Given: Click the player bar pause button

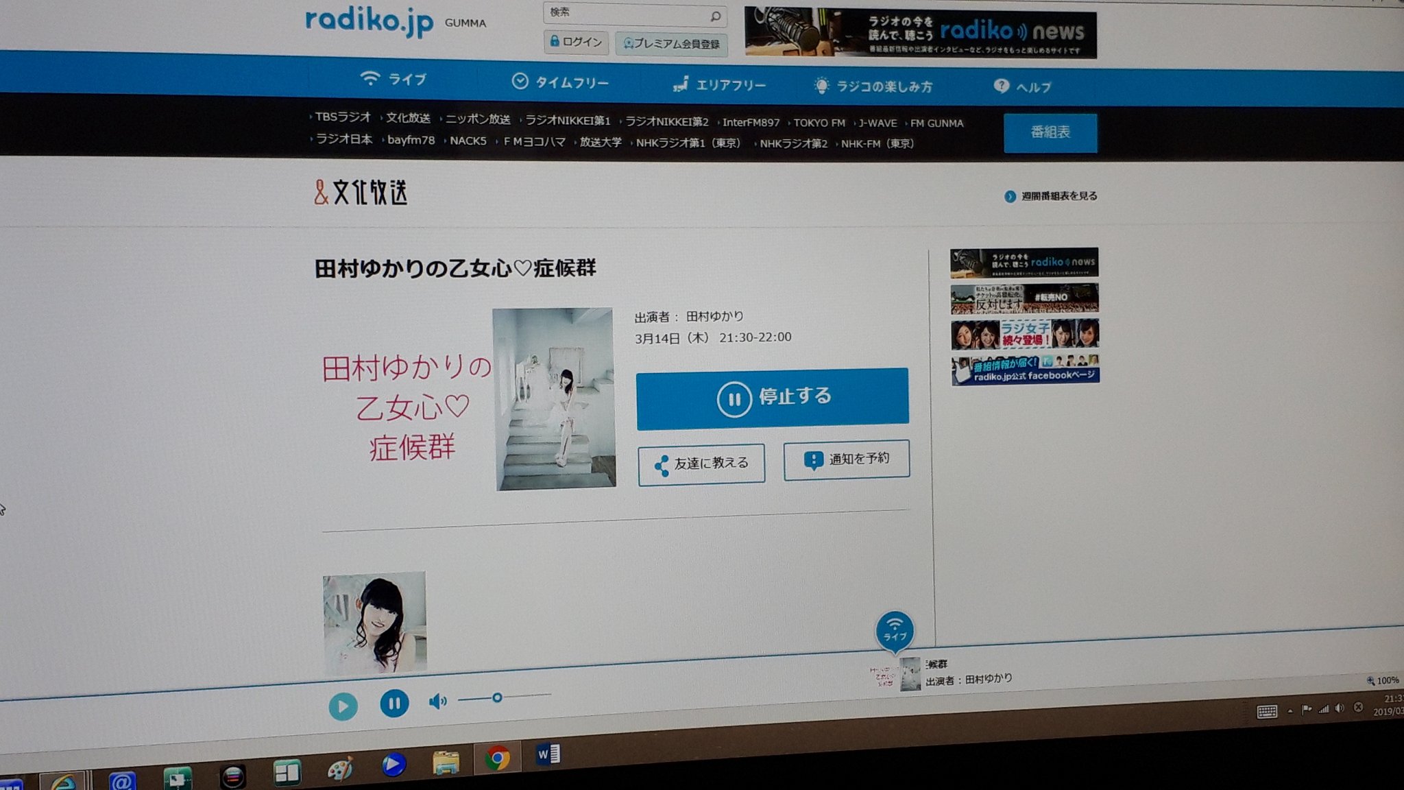Looking at the screenshot, I should tap(394, 704).
